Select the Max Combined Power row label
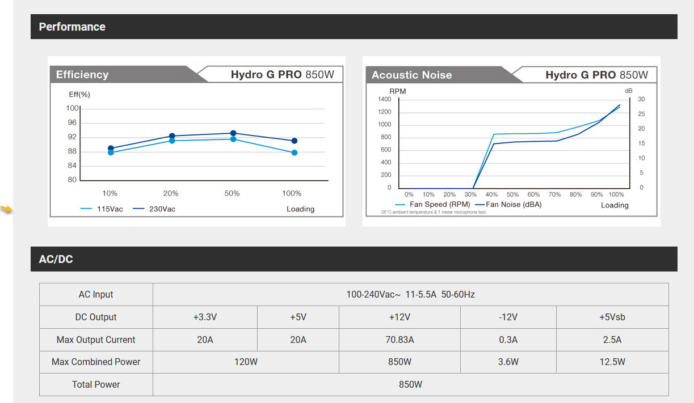This screenshot has height=403, width=694. click(96, 362)
